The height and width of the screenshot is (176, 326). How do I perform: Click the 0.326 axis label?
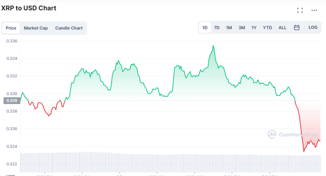[12, 129]
